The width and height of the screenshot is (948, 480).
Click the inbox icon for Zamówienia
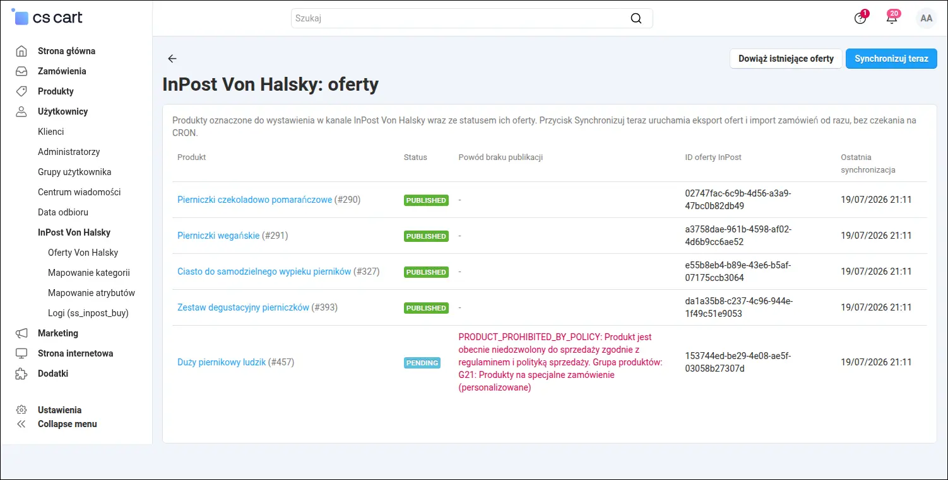(x=21, y=71)
